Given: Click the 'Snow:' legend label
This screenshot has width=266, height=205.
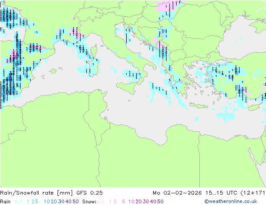Looking at the screenshot, I should [x=89, y=202].
